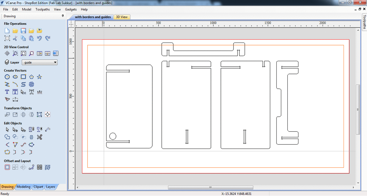Activate the Zoom tool magnifier
The image size is (367, 196).
(x=15, y=53)
